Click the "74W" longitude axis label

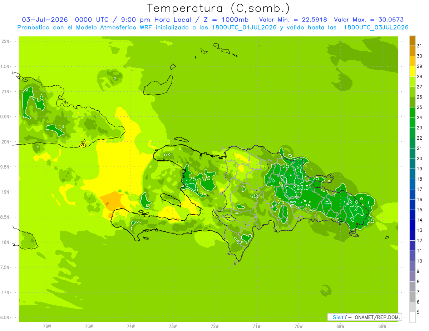(130, 326)
